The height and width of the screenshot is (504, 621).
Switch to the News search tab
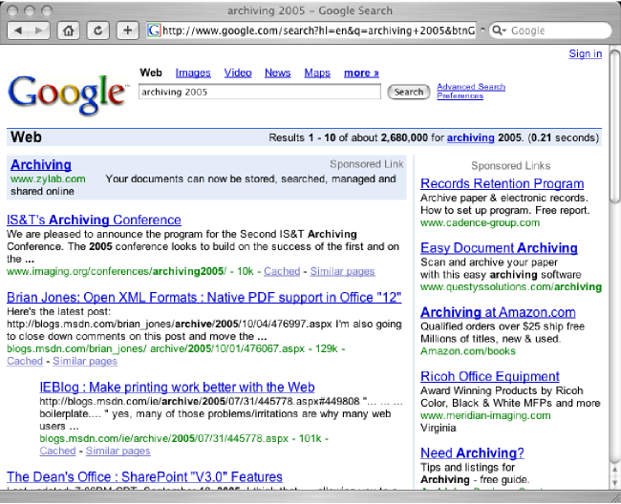click(x=277, y=73)
